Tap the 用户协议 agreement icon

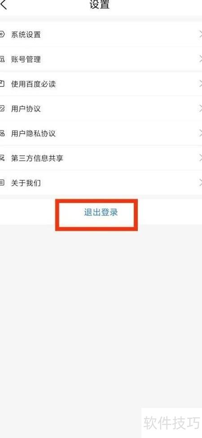pyautogui.click(x=2, y=109)
